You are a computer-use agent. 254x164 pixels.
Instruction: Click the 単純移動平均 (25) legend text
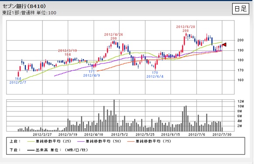pyautogui.click(x=53, y=141)
